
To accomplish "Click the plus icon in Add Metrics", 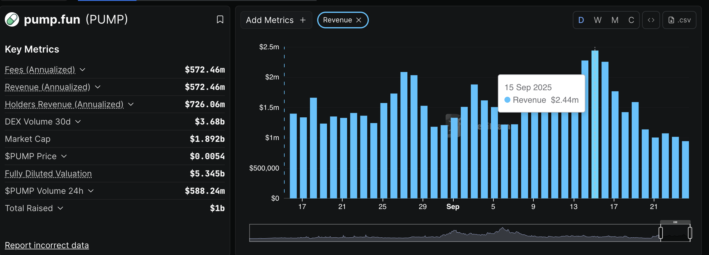I will (x=303, y=20).
